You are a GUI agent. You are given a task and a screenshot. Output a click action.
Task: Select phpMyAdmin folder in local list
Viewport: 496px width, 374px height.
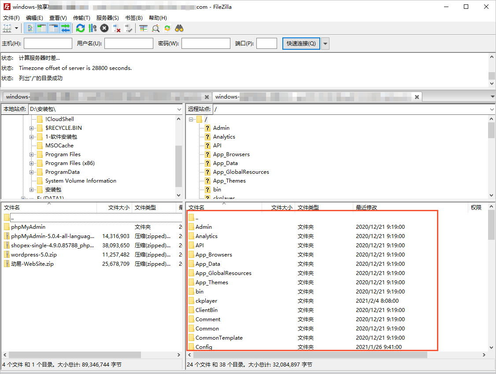coord(28,227)
